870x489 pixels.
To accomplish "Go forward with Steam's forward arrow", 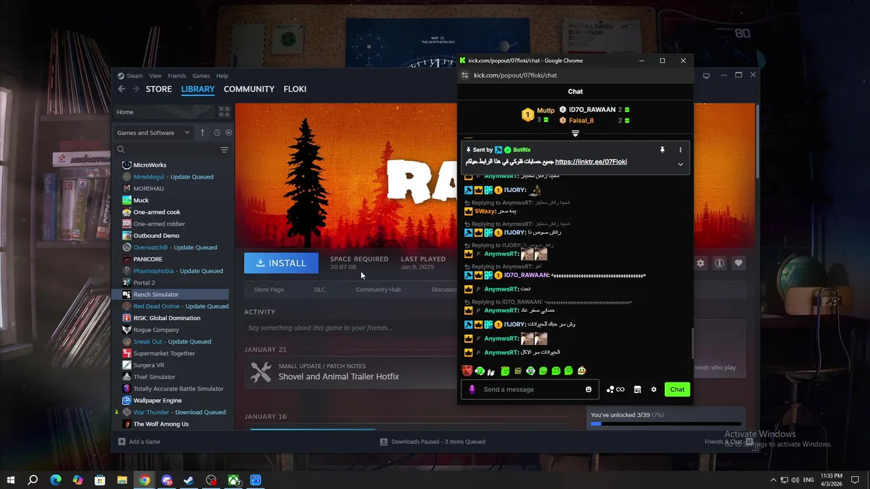I will coord(136,89).
